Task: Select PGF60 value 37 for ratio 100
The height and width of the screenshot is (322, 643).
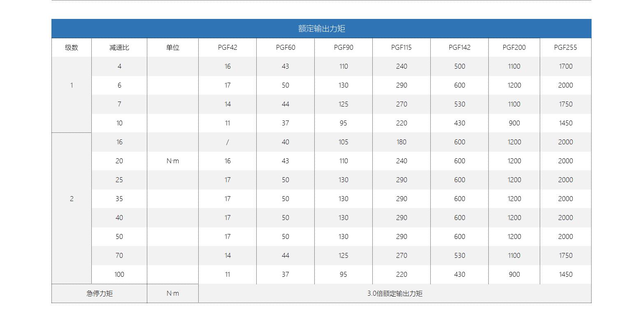Action: pyautogui.click(x=286, y=274)
